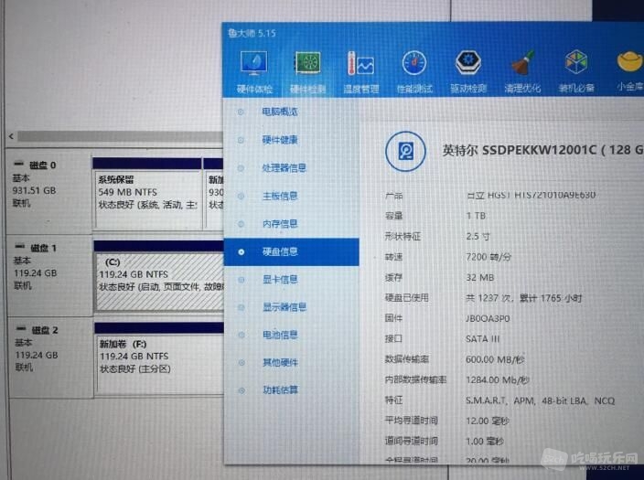Select the 新加卷 partition on 磁盘 0

[x=213, y=193]
